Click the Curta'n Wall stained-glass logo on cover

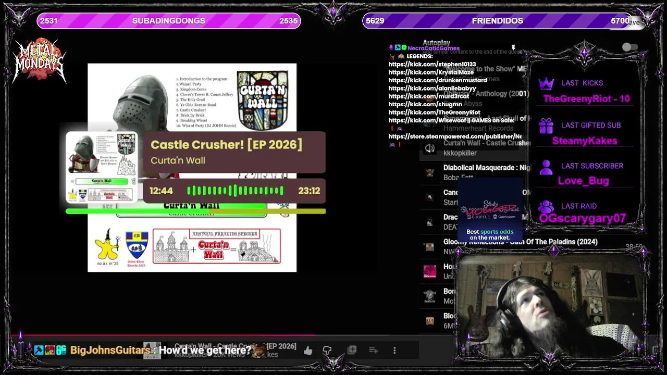(263, 100)
